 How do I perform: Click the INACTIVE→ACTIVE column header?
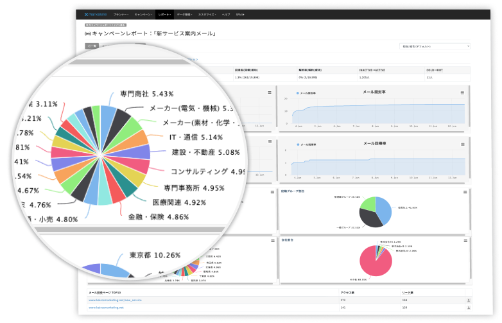coord(372,70)
